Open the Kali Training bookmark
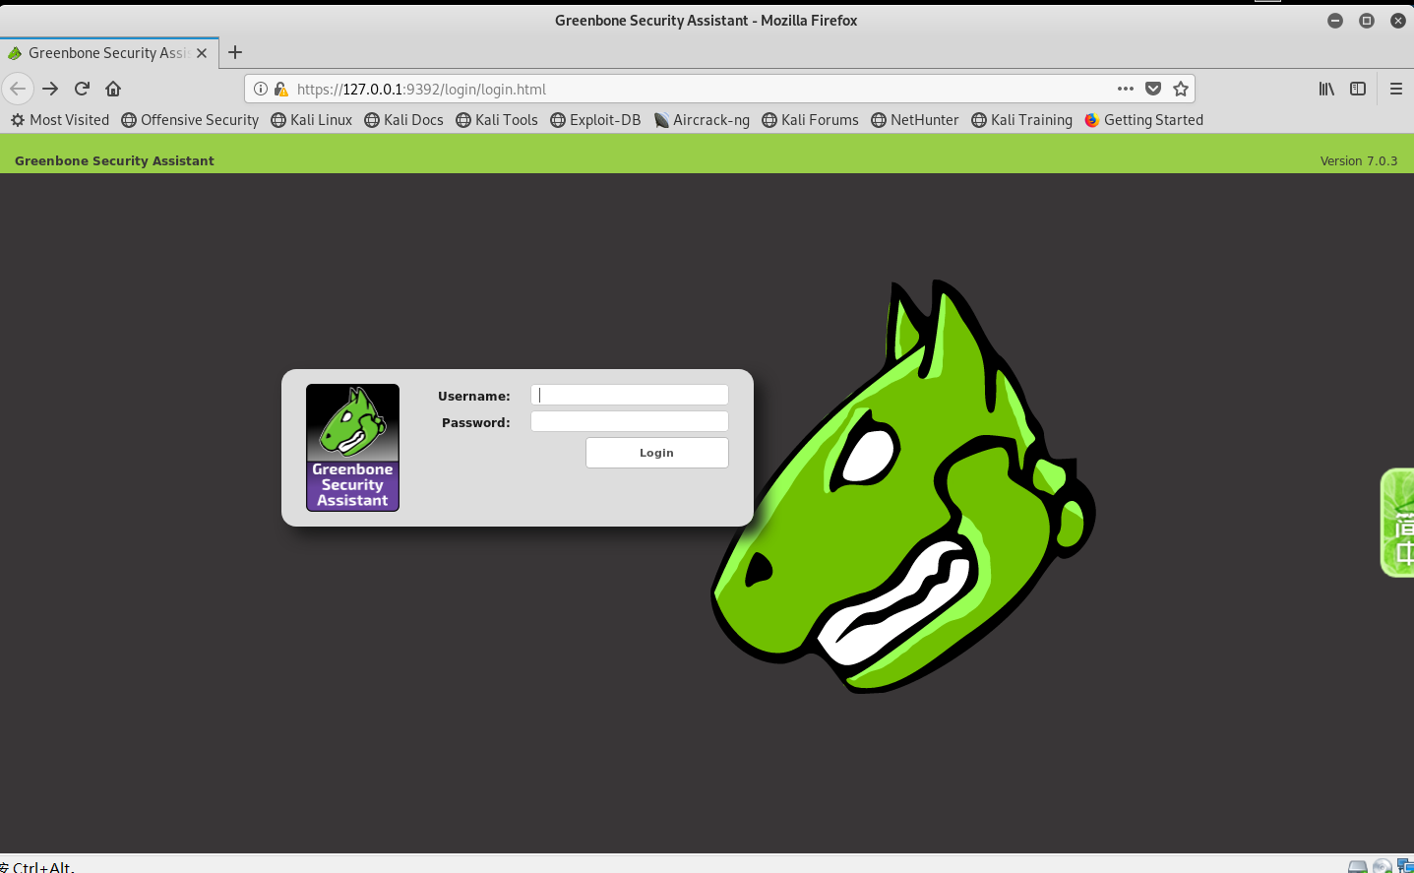Image resolution: width=1414 pixels, height=873 pixels. click(1022, 120)
